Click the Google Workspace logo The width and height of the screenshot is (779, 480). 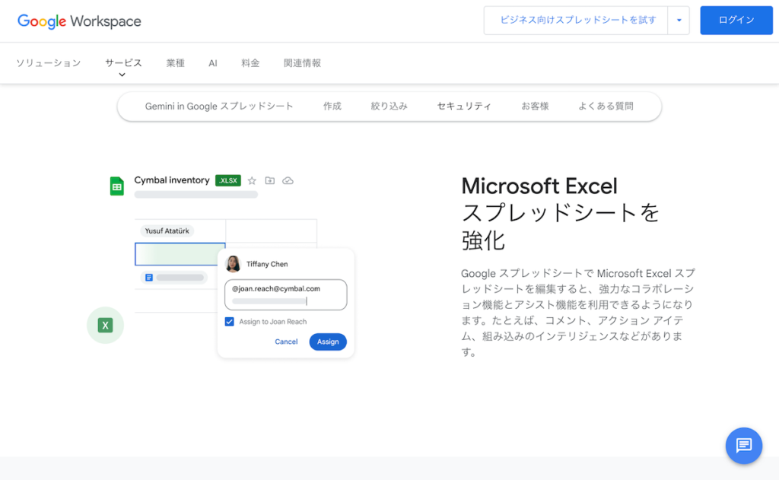click(x=79, y=21)
